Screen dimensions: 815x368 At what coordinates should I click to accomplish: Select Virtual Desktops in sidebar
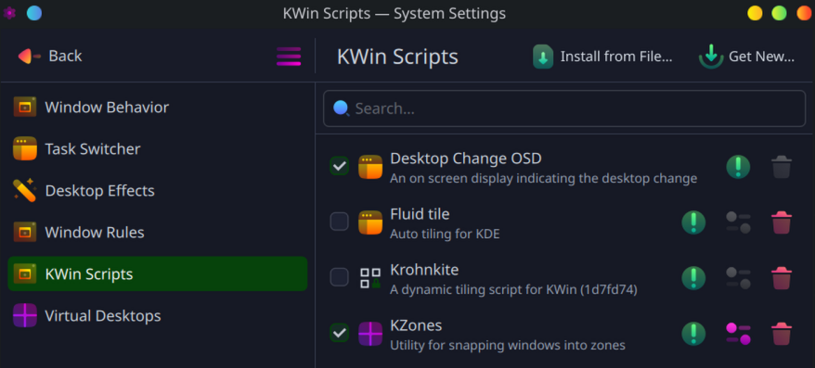point(157,315)
